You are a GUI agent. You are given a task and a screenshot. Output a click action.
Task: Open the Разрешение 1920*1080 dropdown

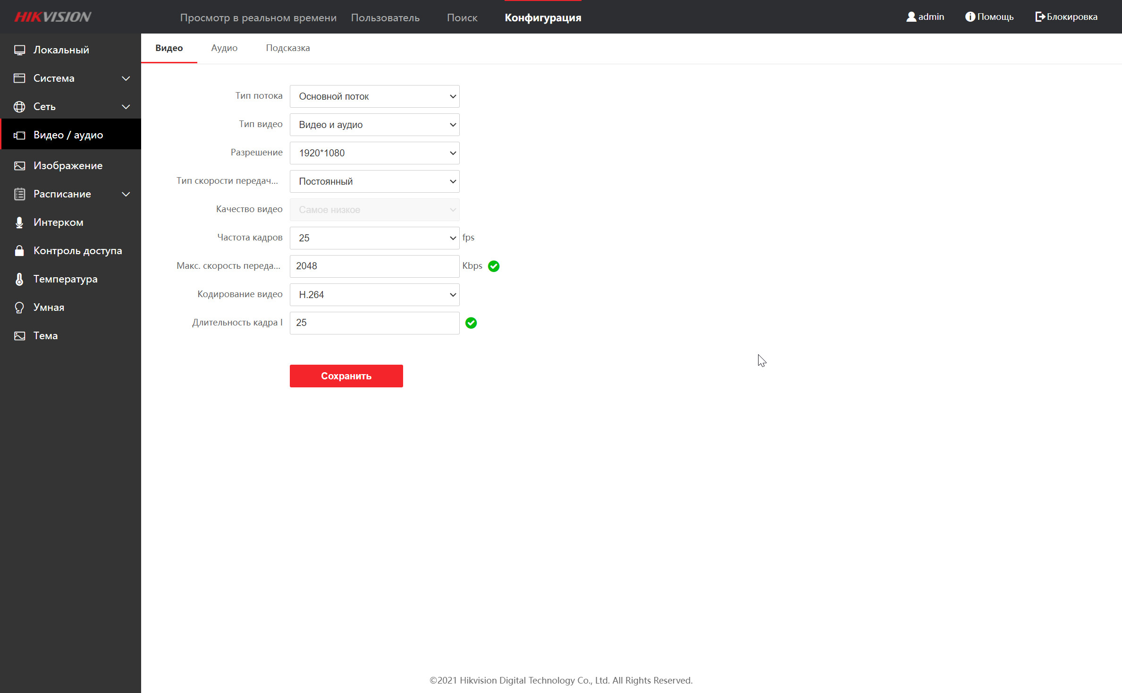[374, 153]
